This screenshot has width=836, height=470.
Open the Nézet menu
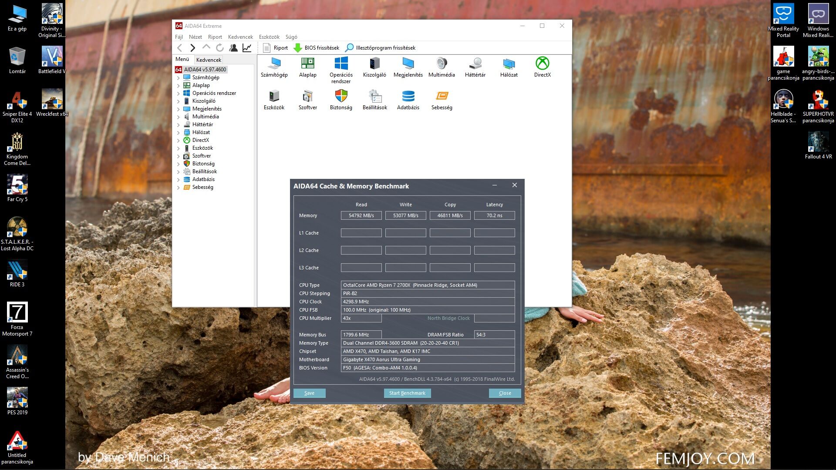196,37
